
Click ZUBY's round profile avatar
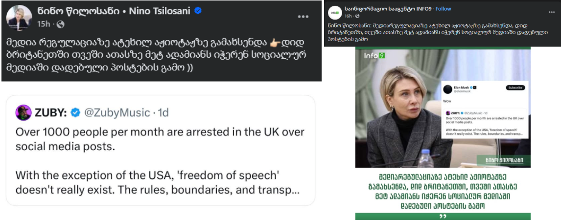(23, 112)
